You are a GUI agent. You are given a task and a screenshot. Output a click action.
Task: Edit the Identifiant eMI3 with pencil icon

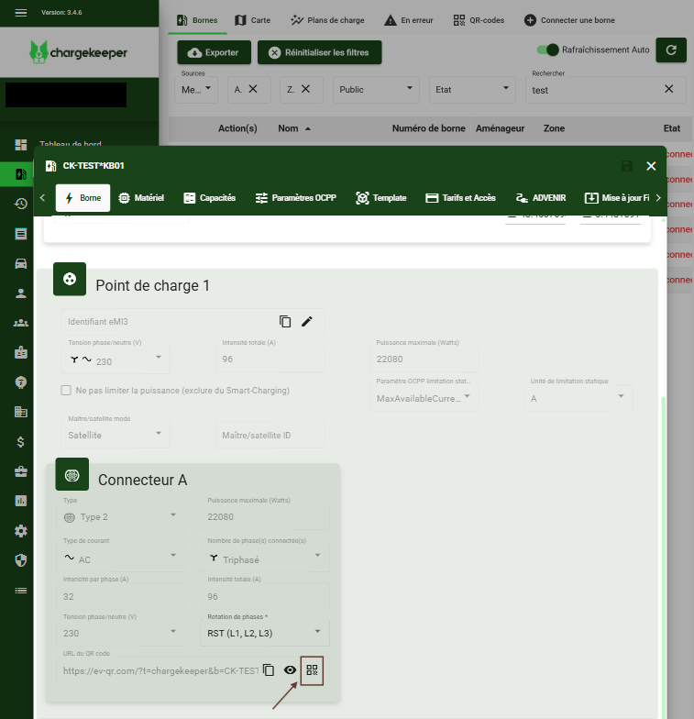click(307, 321)
